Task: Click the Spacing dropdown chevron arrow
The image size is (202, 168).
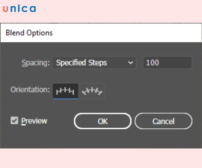Action: tap(130, 62)
